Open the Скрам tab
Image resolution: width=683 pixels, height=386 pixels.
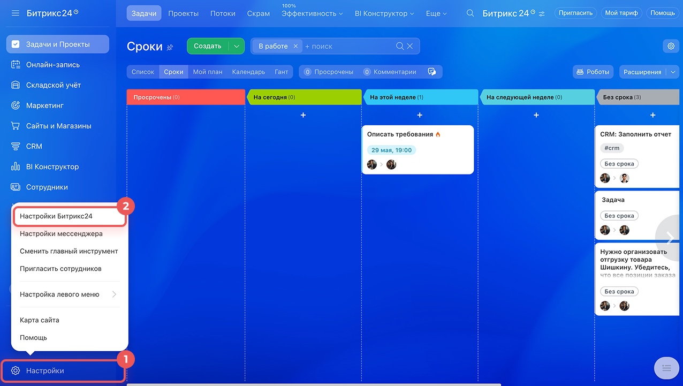tap(259, 13)
